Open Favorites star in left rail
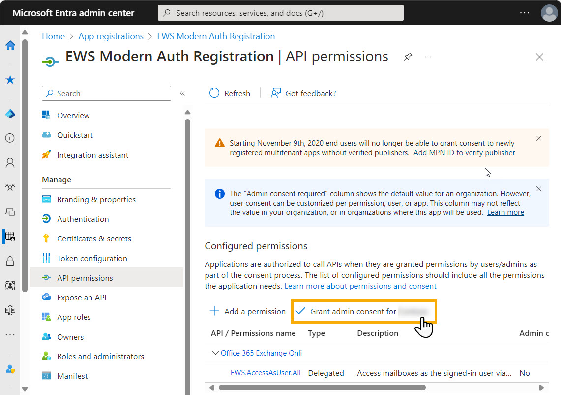 10,79
